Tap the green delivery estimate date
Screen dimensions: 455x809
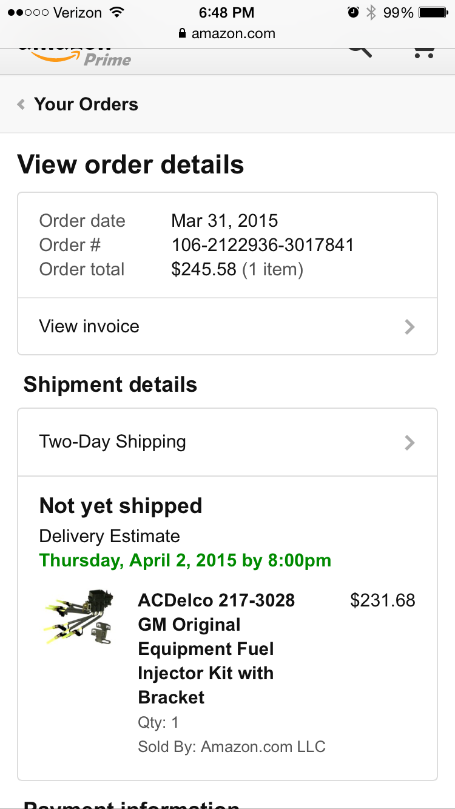pos(185,560)
